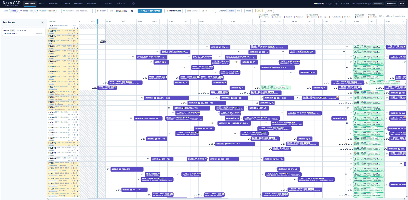Open the chat icon for unit FSVA03
The height and width of the screenshot is (200, 408).
pos(76,56)
